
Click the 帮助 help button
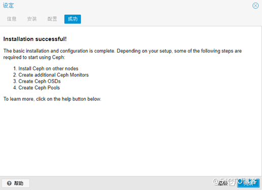coord(16,183)
